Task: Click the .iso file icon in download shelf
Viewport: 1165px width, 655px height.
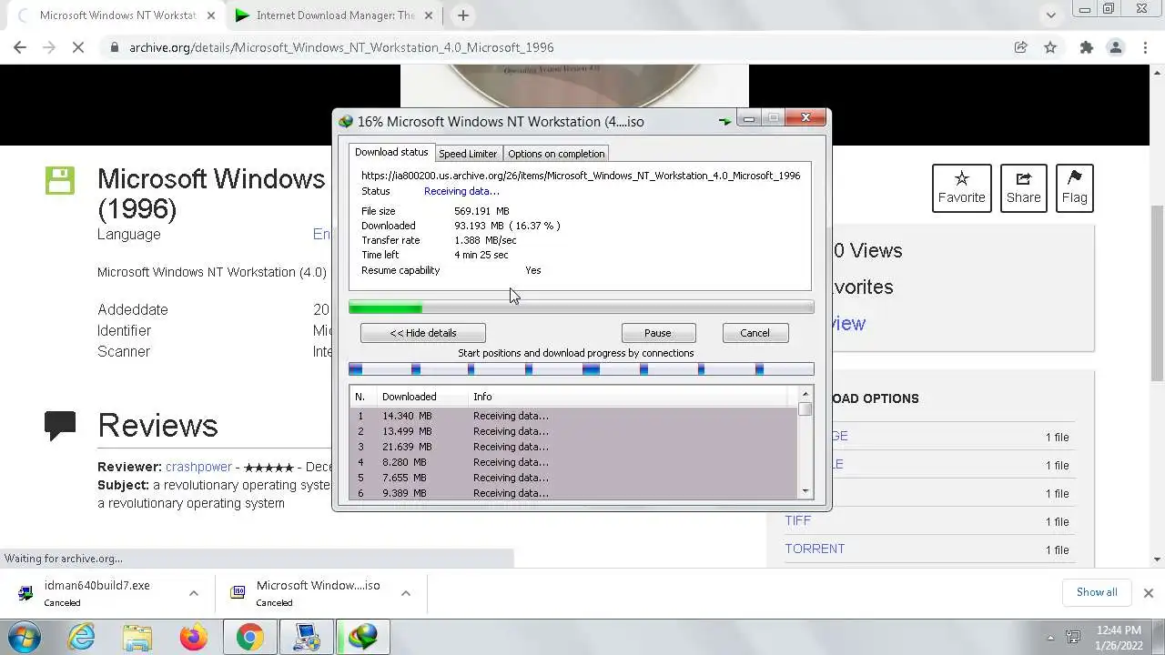Action: [238, 592]
